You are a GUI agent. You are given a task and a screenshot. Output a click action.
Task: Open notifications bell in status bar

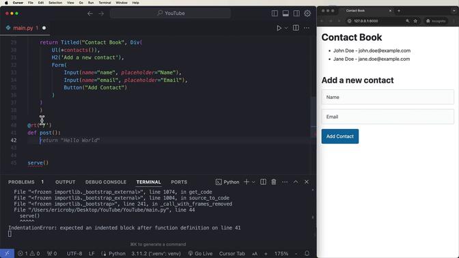point(307,254)
